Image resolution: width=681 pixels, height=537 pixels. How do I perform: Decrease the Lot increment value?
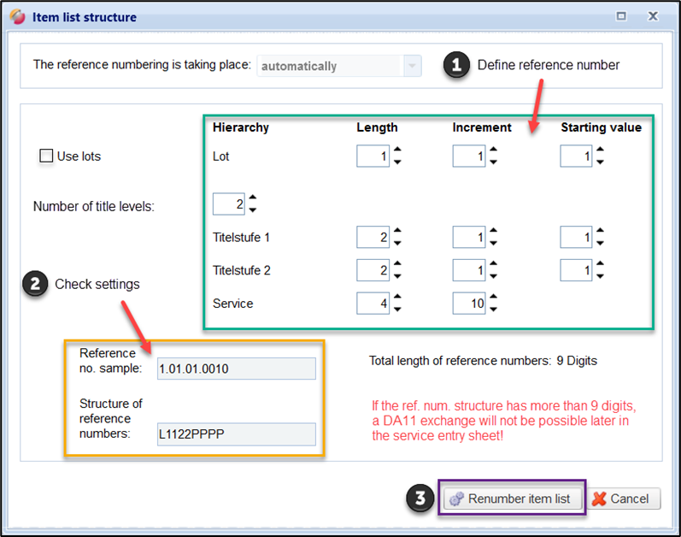click(x=493, y=162)
